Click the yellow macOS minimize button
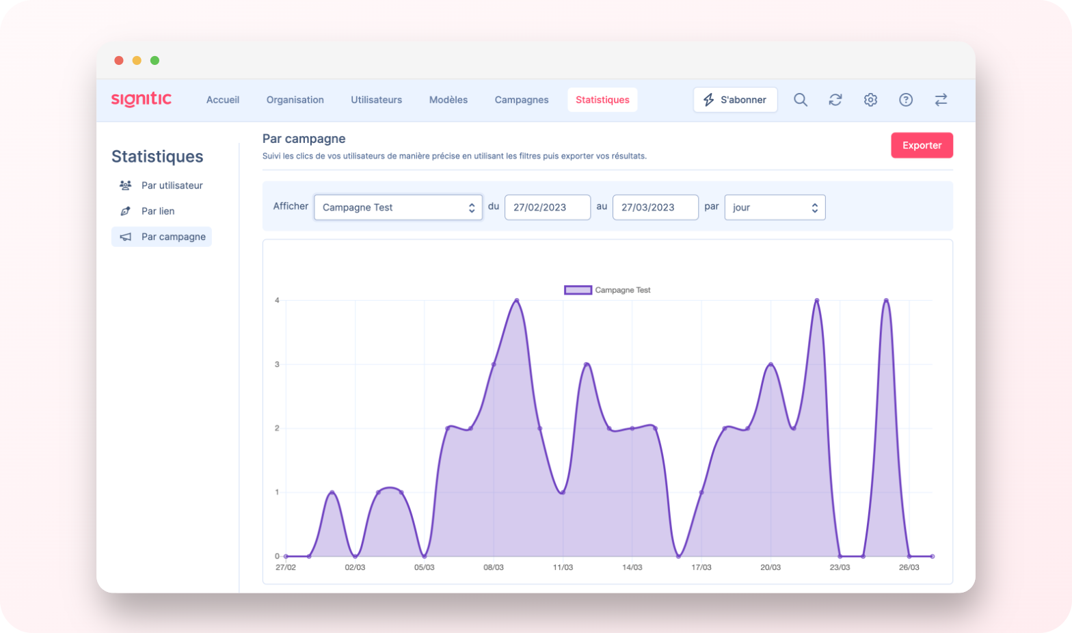The width and height of the screenshot is (1072, 633). pyautogui.click(x=137, y=60)
